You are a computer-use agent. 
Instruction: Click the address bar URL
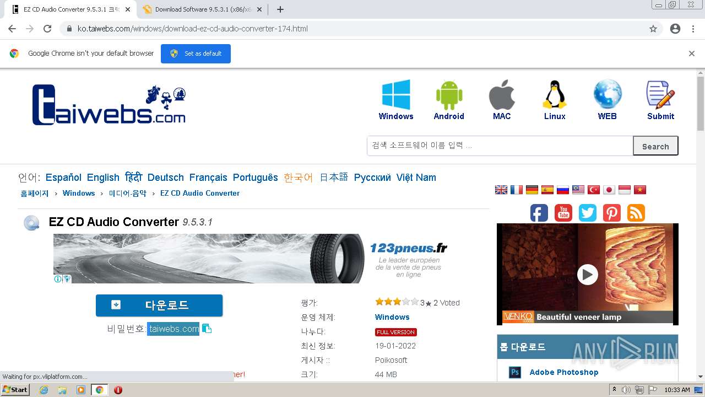click(192, 29)
